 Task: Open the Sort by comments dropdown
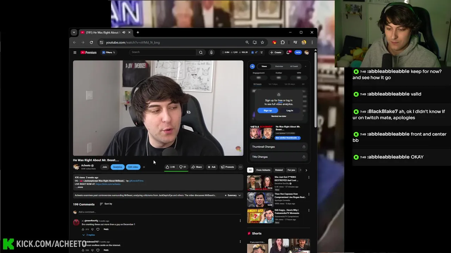[x=106, y=204]
